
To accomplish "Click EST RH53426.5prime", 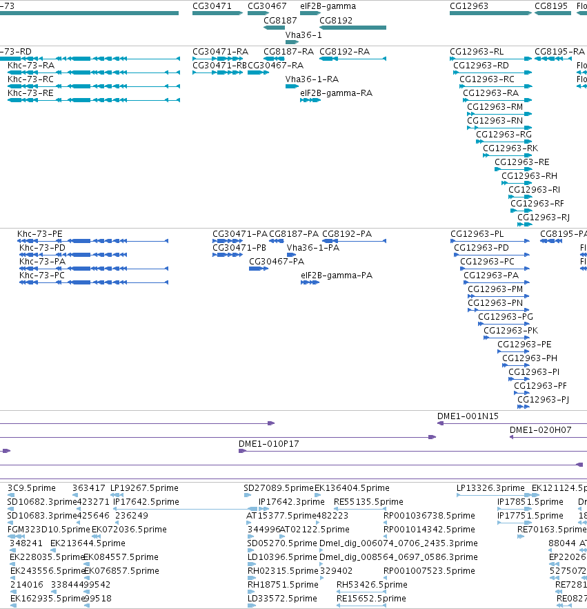I will [x=372, y=585].
